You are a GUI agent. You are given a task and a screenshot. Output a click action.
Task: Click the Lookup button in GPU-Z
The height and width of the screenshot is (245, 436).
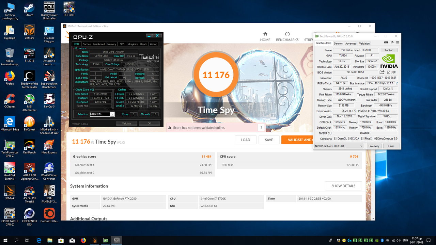coord(389,50)
